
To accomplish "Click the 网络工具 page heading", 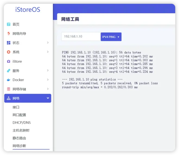I will pyautogui.click(x=70, y=19).
